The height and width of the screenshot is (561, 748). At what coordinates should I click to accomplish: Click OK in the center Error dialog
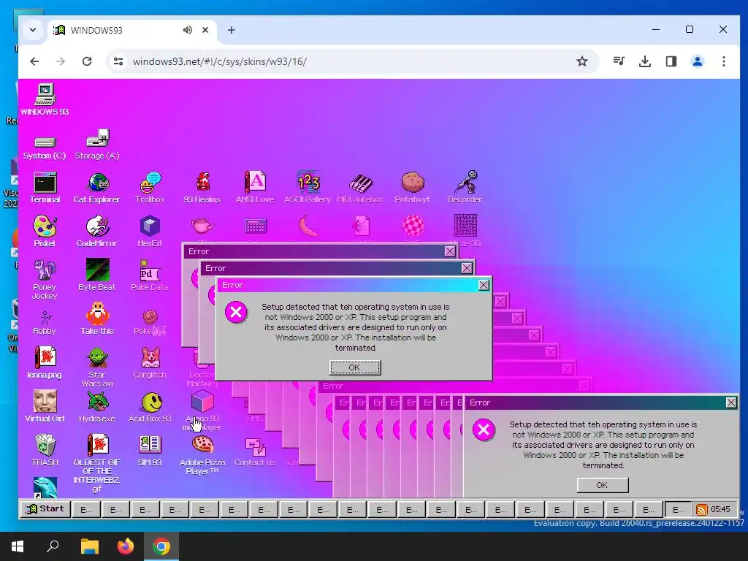355,368
